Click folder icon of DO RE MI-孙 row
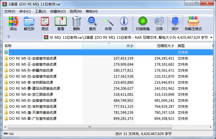This screenshot has width=216, height=139. click(6, 70)
